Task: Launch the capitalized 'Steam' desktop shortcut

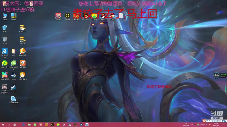Action: [x=14, y=88]
